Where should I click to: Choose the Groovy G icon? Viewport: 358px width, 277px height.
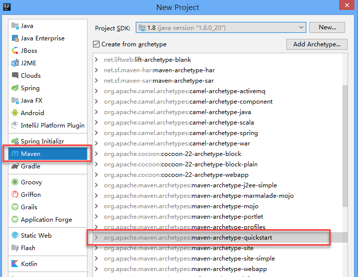click(x=15, y=182)
